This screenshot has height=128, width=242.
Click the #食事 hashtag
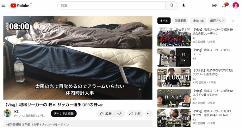[35, 125]
